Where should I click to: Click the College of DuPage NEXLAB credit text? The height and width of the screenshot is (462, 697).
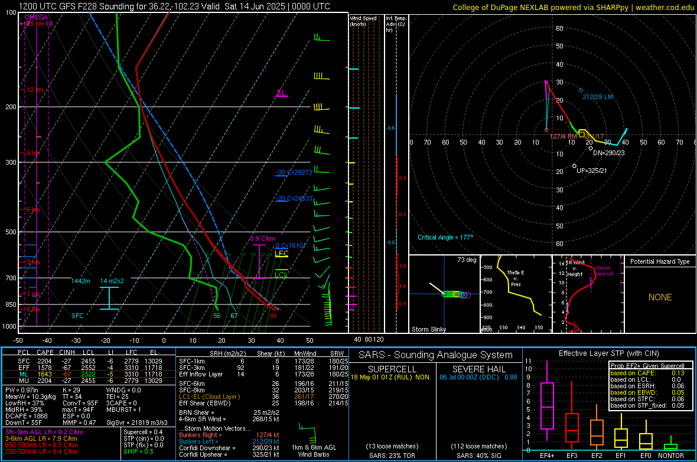[573, 8]
